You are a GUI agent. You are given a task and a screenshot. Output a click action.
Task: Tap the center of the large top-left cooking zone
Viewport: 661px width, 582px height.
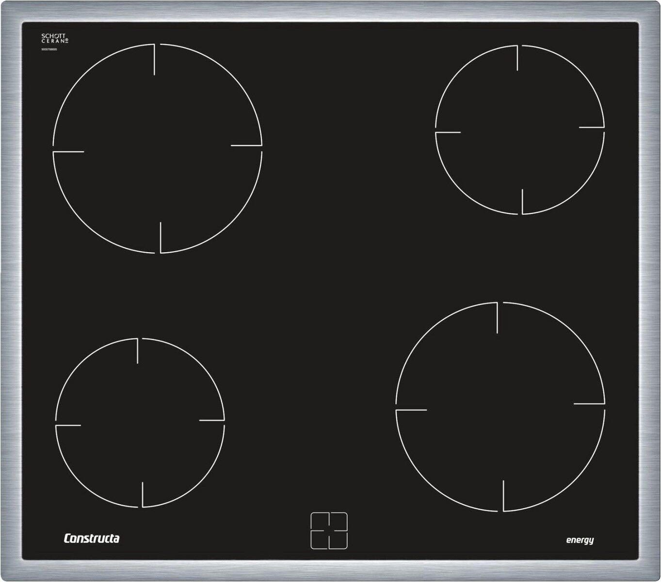coord(157,148)
